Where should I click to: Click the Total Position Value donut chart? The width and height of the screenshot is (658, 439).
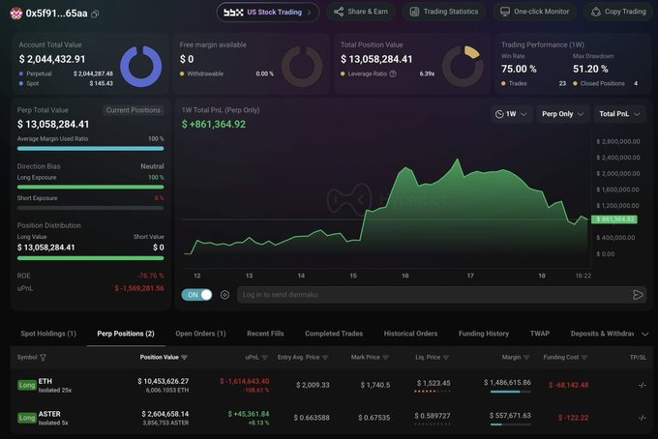coord(463,67)
